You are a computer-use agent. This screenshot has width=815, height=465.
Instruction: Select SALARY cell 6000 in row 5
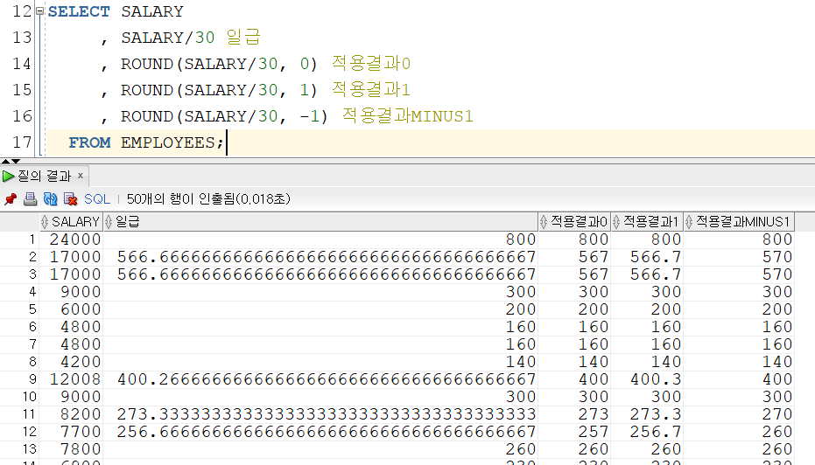point(71,309)
